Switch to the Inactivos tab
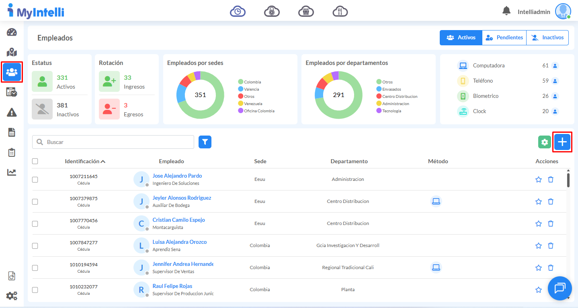This screenshot has height=308, width=578. [547, 38]
